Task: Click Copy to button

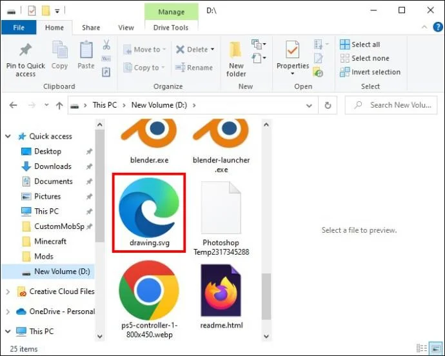Action: [x=144, y=68]
